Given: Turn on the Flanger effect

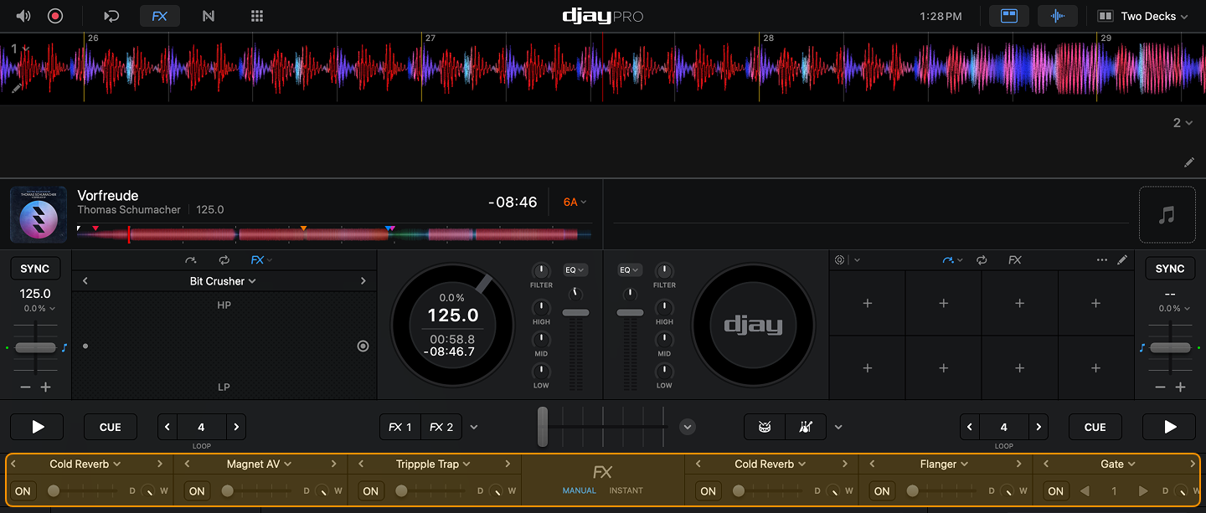Looking at the screenshot, I should coord(881,491).
